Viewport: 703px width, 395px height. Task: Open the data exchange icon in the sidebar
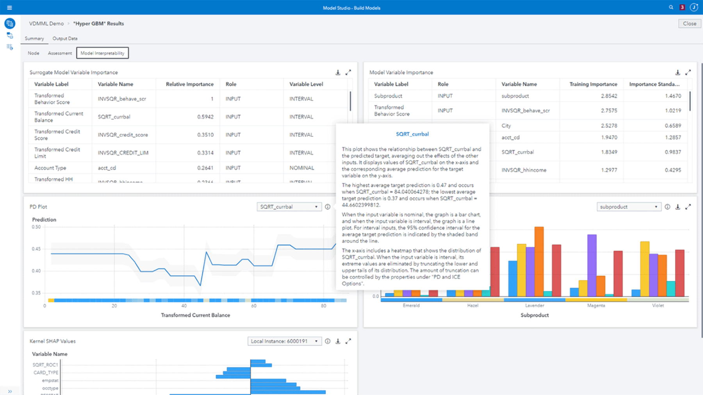click(9, 35)
